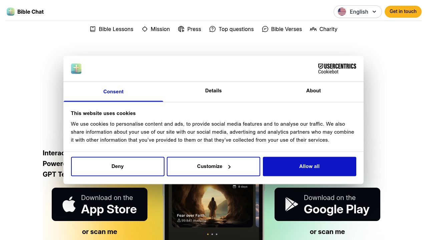The height and width of the screenshot is (240, 427).
Task: Click the Mission target icon
Action: 145,29
